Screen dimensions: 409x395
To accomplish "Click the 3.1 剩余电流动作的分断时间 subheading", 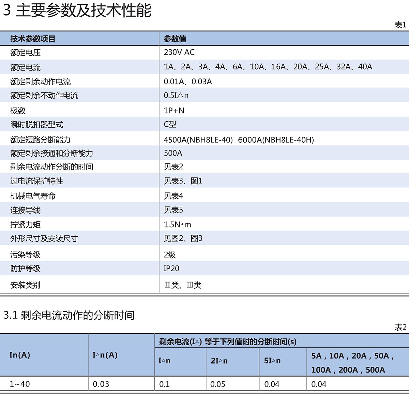I will (x=69, y=315).
